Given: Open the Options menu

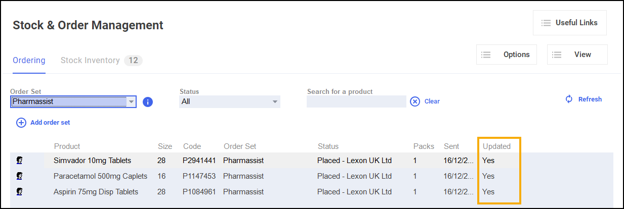Looking at the screenshot, I should pos(507,55).
